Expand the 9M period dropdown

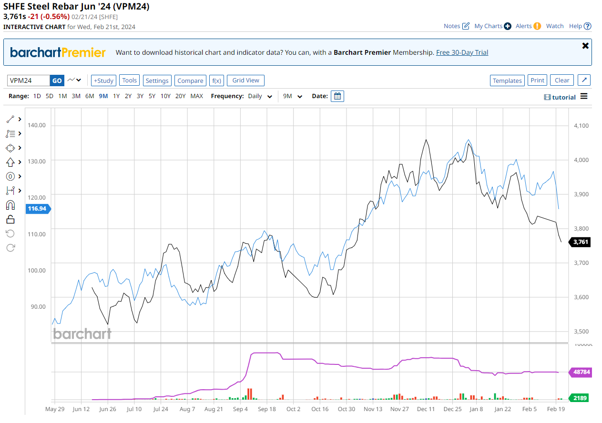point(293,96)
